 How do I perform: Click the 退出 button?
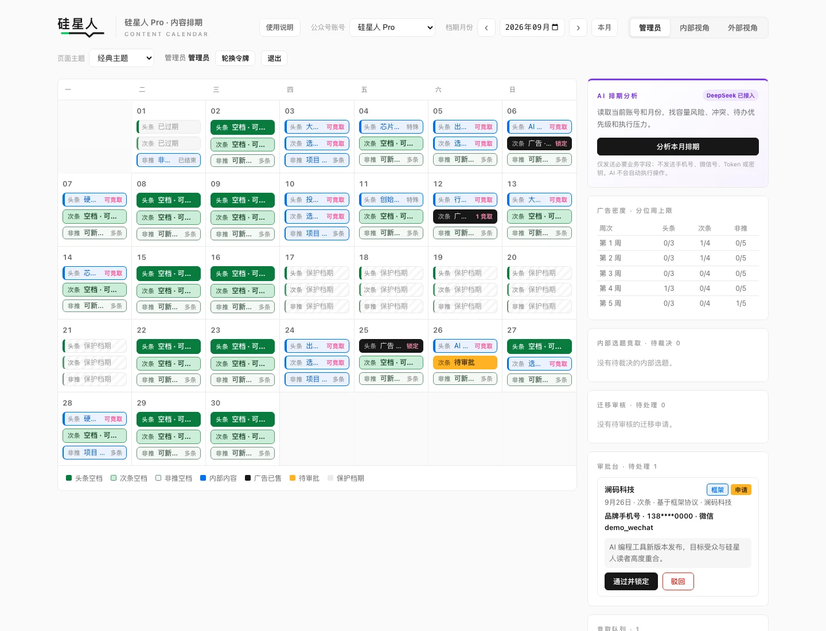coord(274,58)
